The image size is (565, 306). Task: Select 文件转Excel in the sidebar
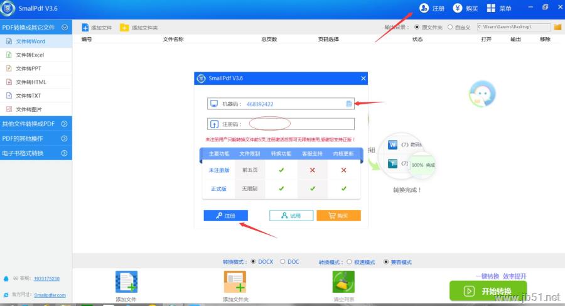pyautogui.click(x=36, y=55)
